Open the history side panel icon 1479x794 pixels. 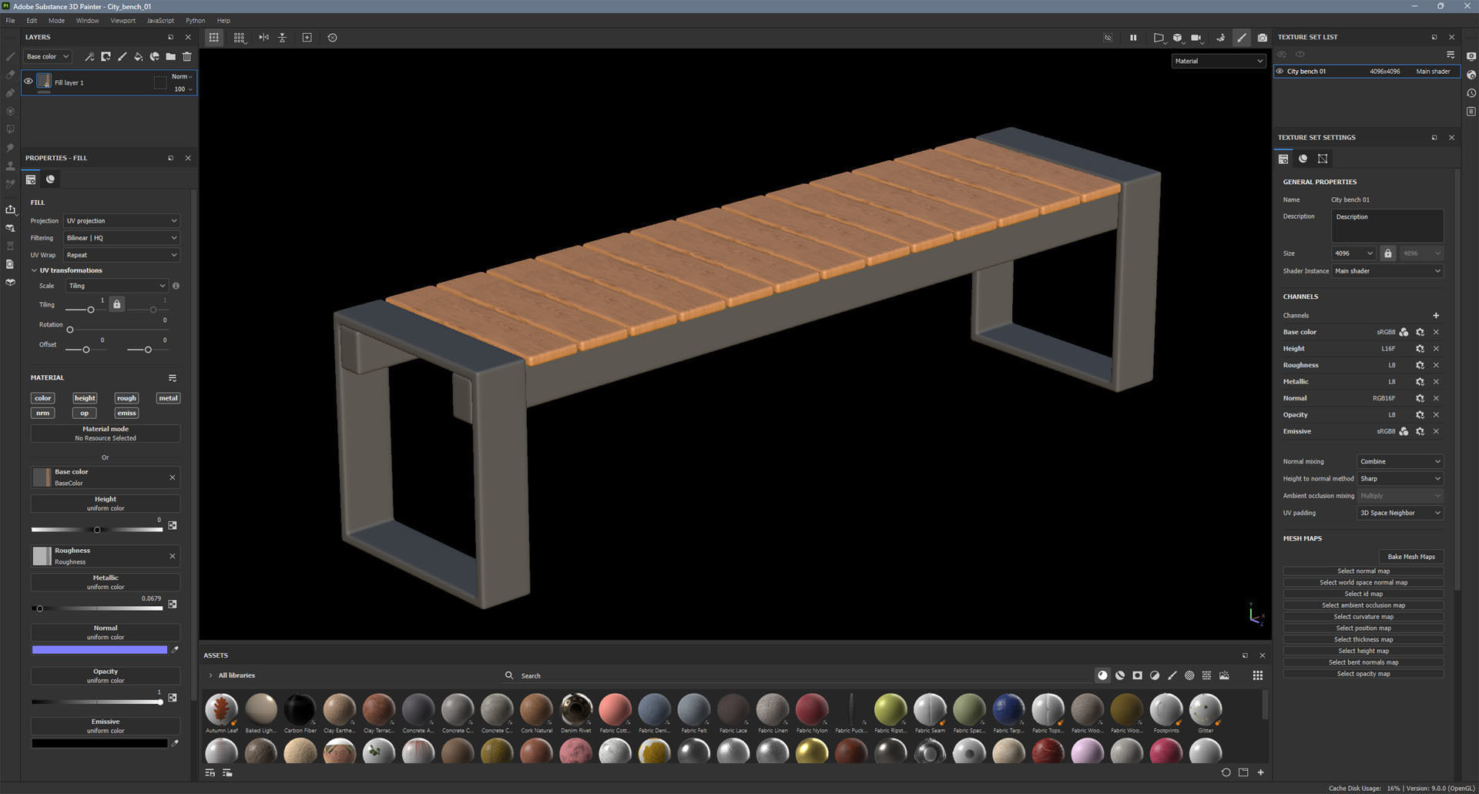click(x=1471, y=93)
